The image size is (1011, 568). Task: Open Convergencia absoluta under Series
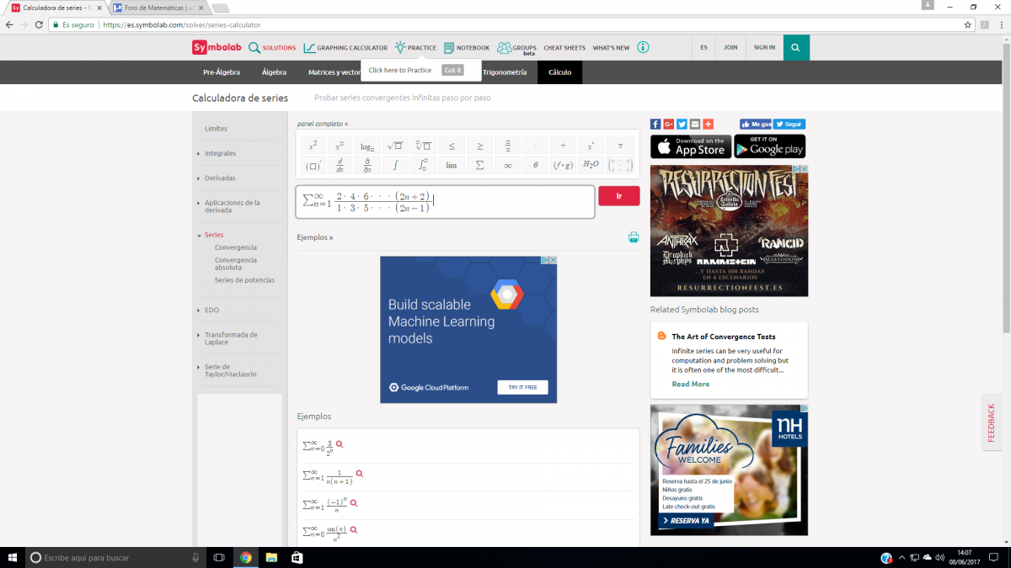(235, 263)
